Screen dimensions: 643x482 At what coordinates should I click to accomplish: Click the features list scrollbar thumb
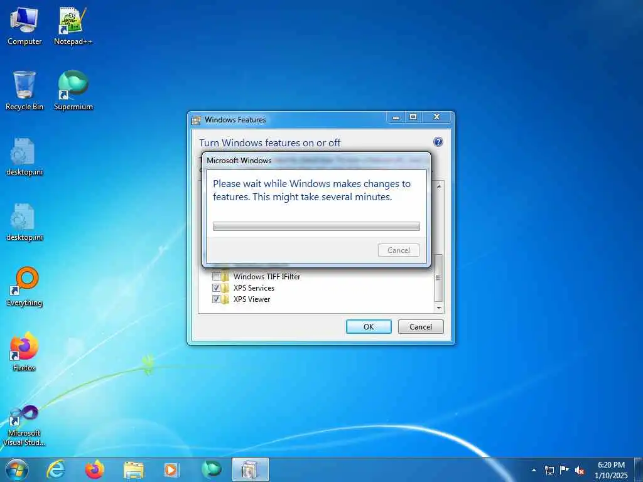pos(439,277)
